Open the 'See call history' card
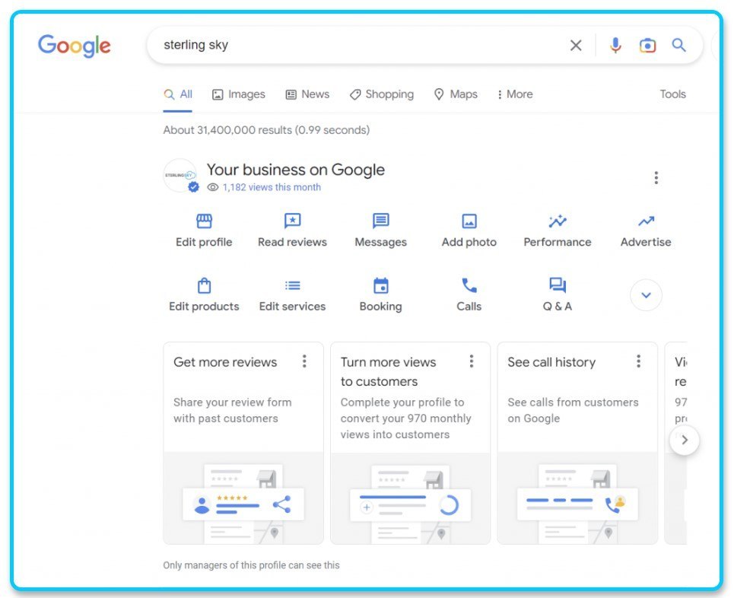Screen dimensions: 734x598 [x=577, y=443]
